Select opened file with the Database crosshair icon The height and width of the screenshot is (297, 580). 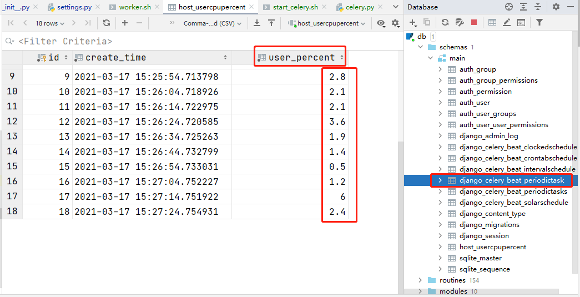click(x=509, y=7)
